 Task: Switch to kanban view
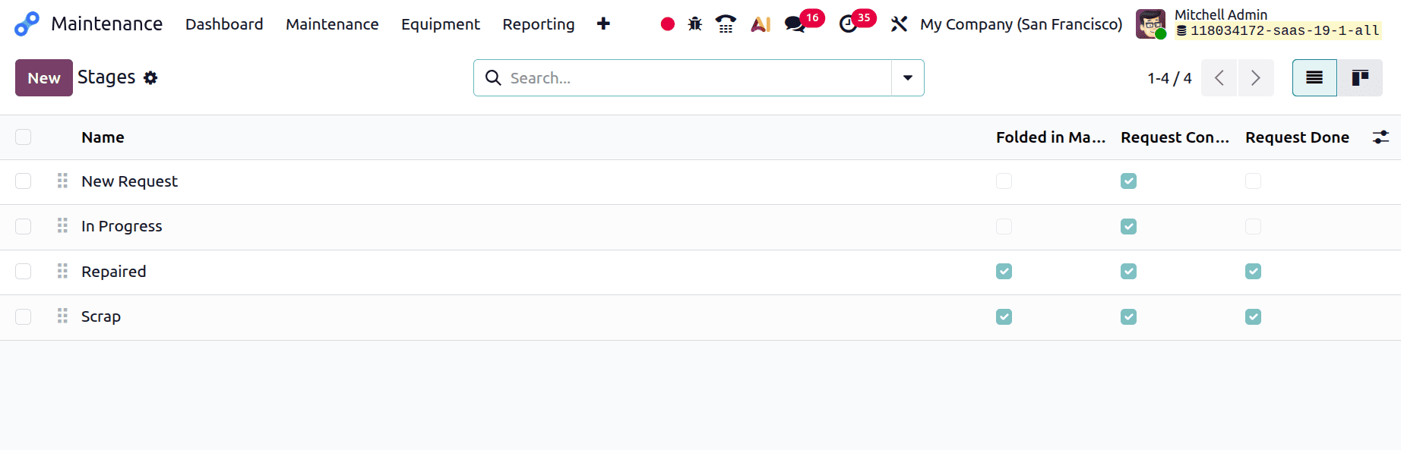1360,77
